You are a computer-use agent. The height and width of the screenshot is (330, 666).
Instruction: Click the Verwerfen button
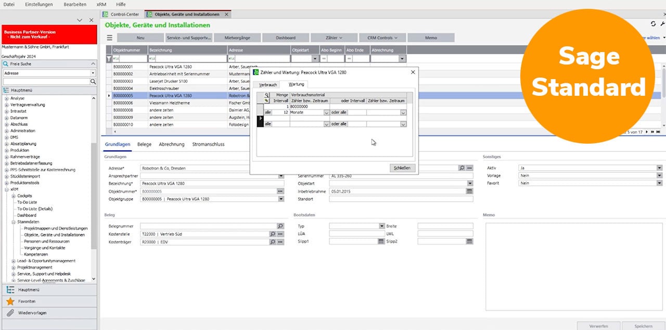point(598,326)
